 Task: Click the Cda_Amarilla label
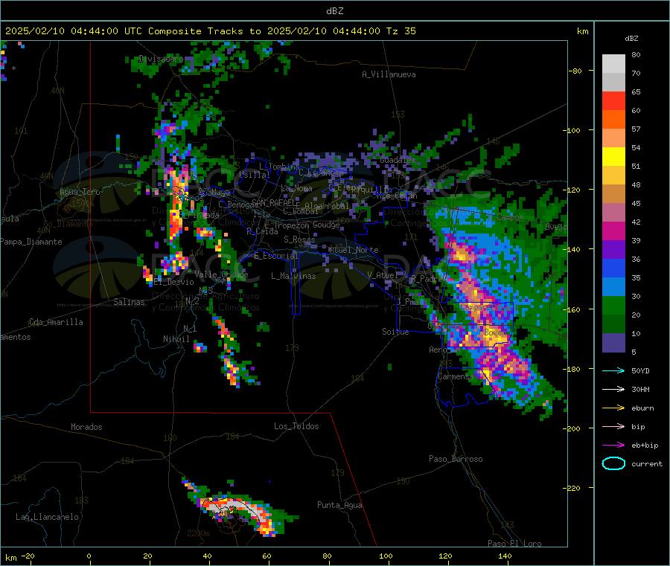click(56, 322)
